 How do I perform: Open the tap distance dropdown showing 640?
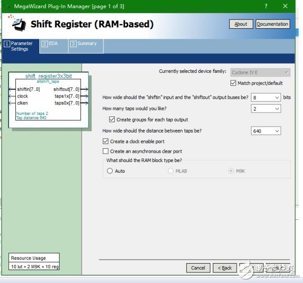tap(266, 131)
